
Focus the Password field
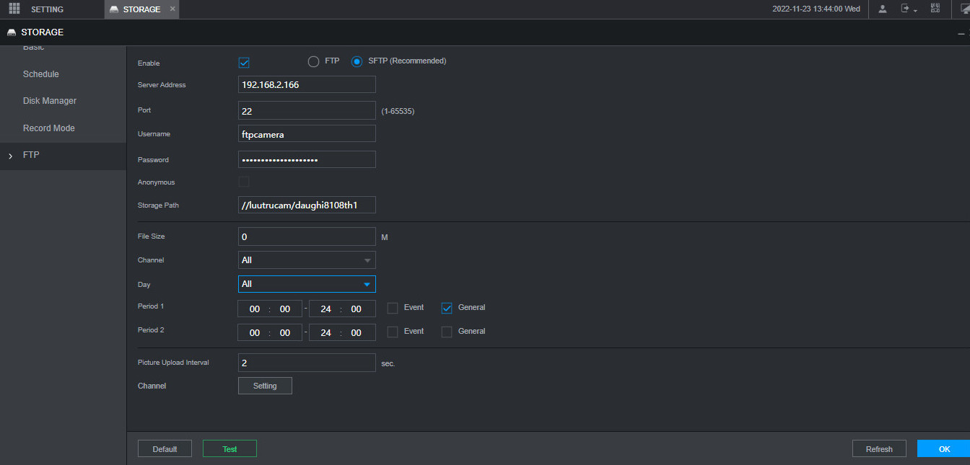[307, 159]
